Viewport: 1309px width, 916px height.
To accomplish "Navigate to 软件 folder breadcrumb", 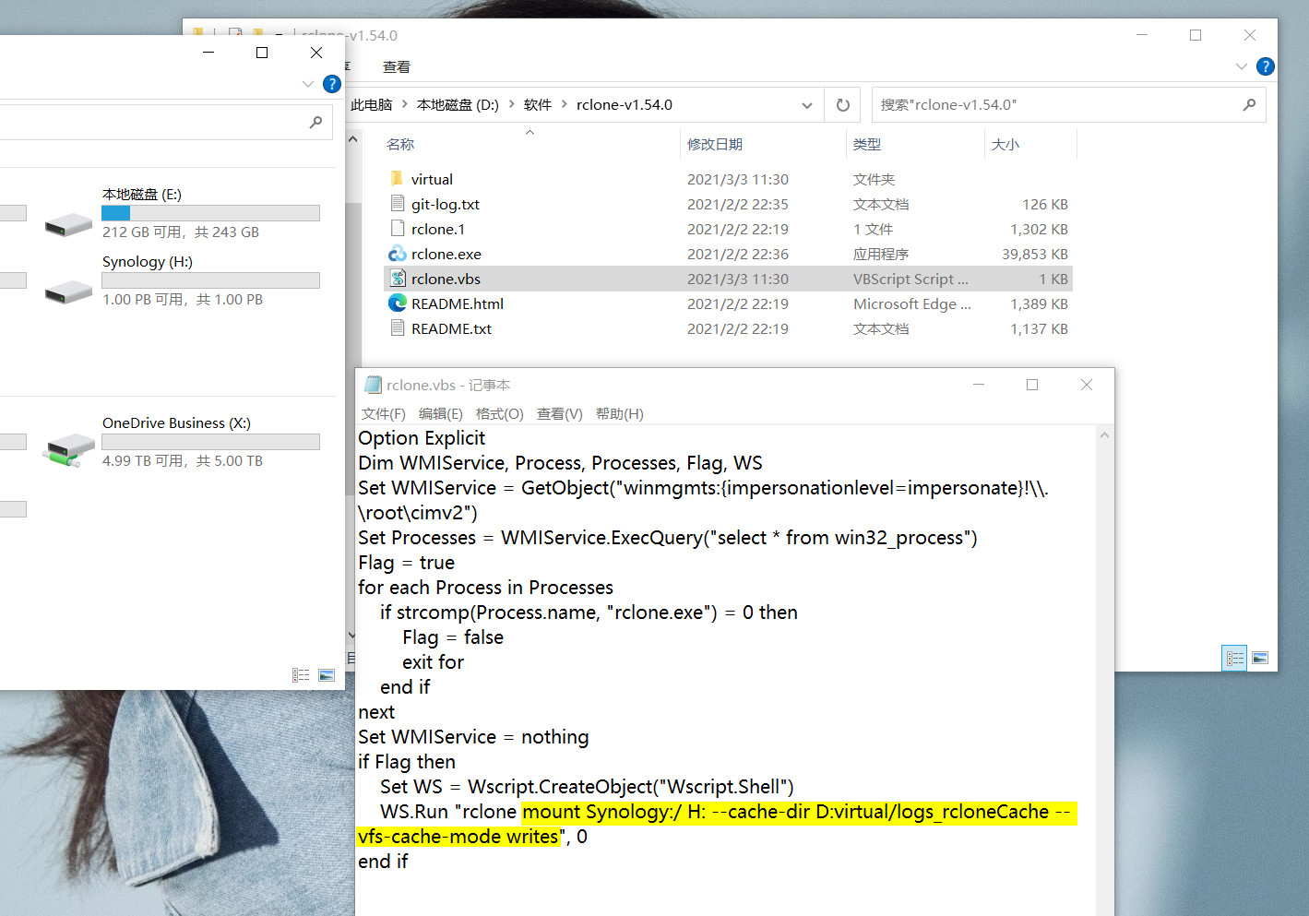I will coord(538,105).
